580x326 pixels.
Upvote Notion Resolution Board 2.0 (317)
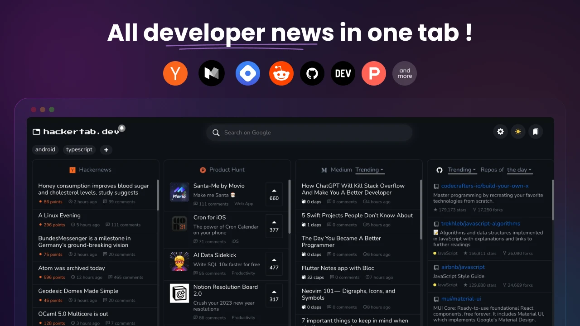pyautogui.click(x=274, y=295)
